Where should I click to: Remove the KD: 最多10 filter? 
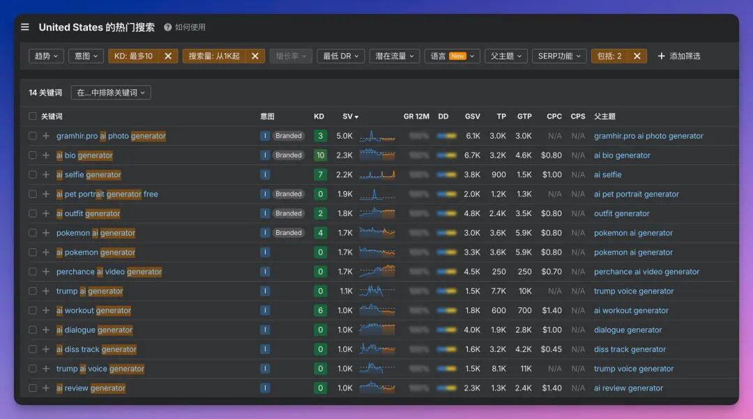pyautogui.click(x=168, y=56)
